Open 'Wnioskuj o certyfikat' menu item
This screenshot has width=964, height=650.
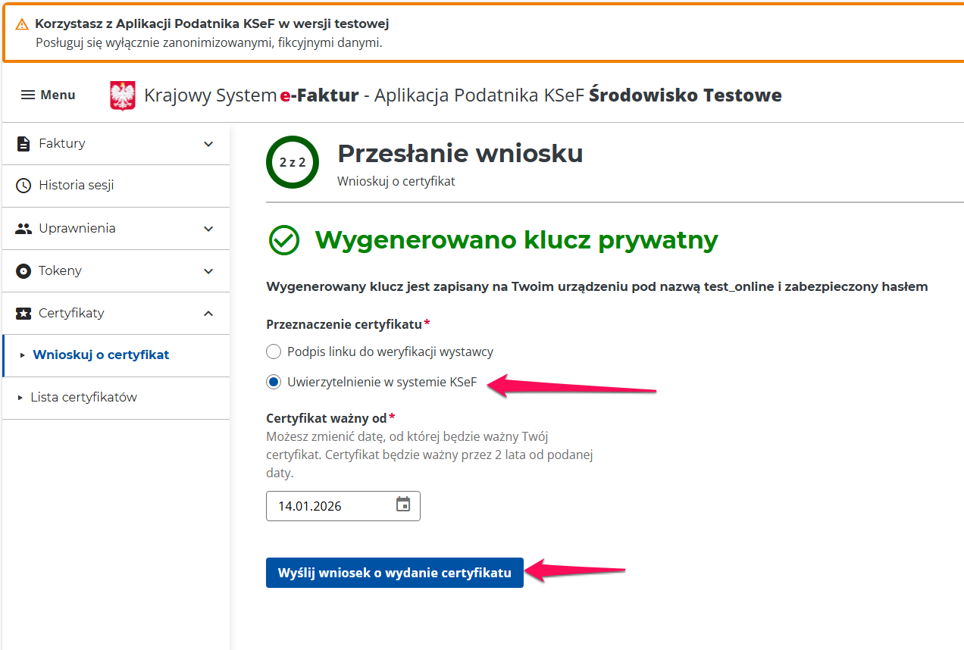[x=101, y=355]
